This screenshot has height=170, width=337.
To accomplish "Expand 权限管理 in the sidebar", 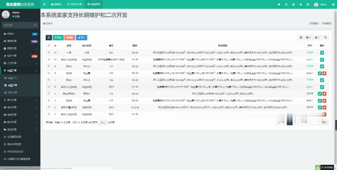I will pyautogui.click(x=20, y=49).
